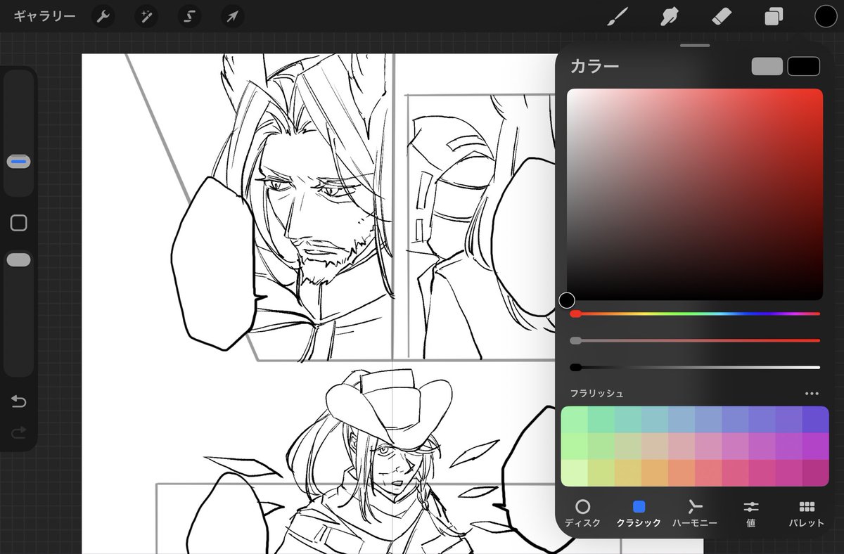Undo the last stroke with the undo arrow

click(x=19, y=401)
